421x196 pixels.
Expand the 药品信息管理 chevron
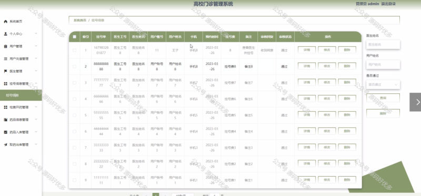pyautogui.click(x=36, y=119)
